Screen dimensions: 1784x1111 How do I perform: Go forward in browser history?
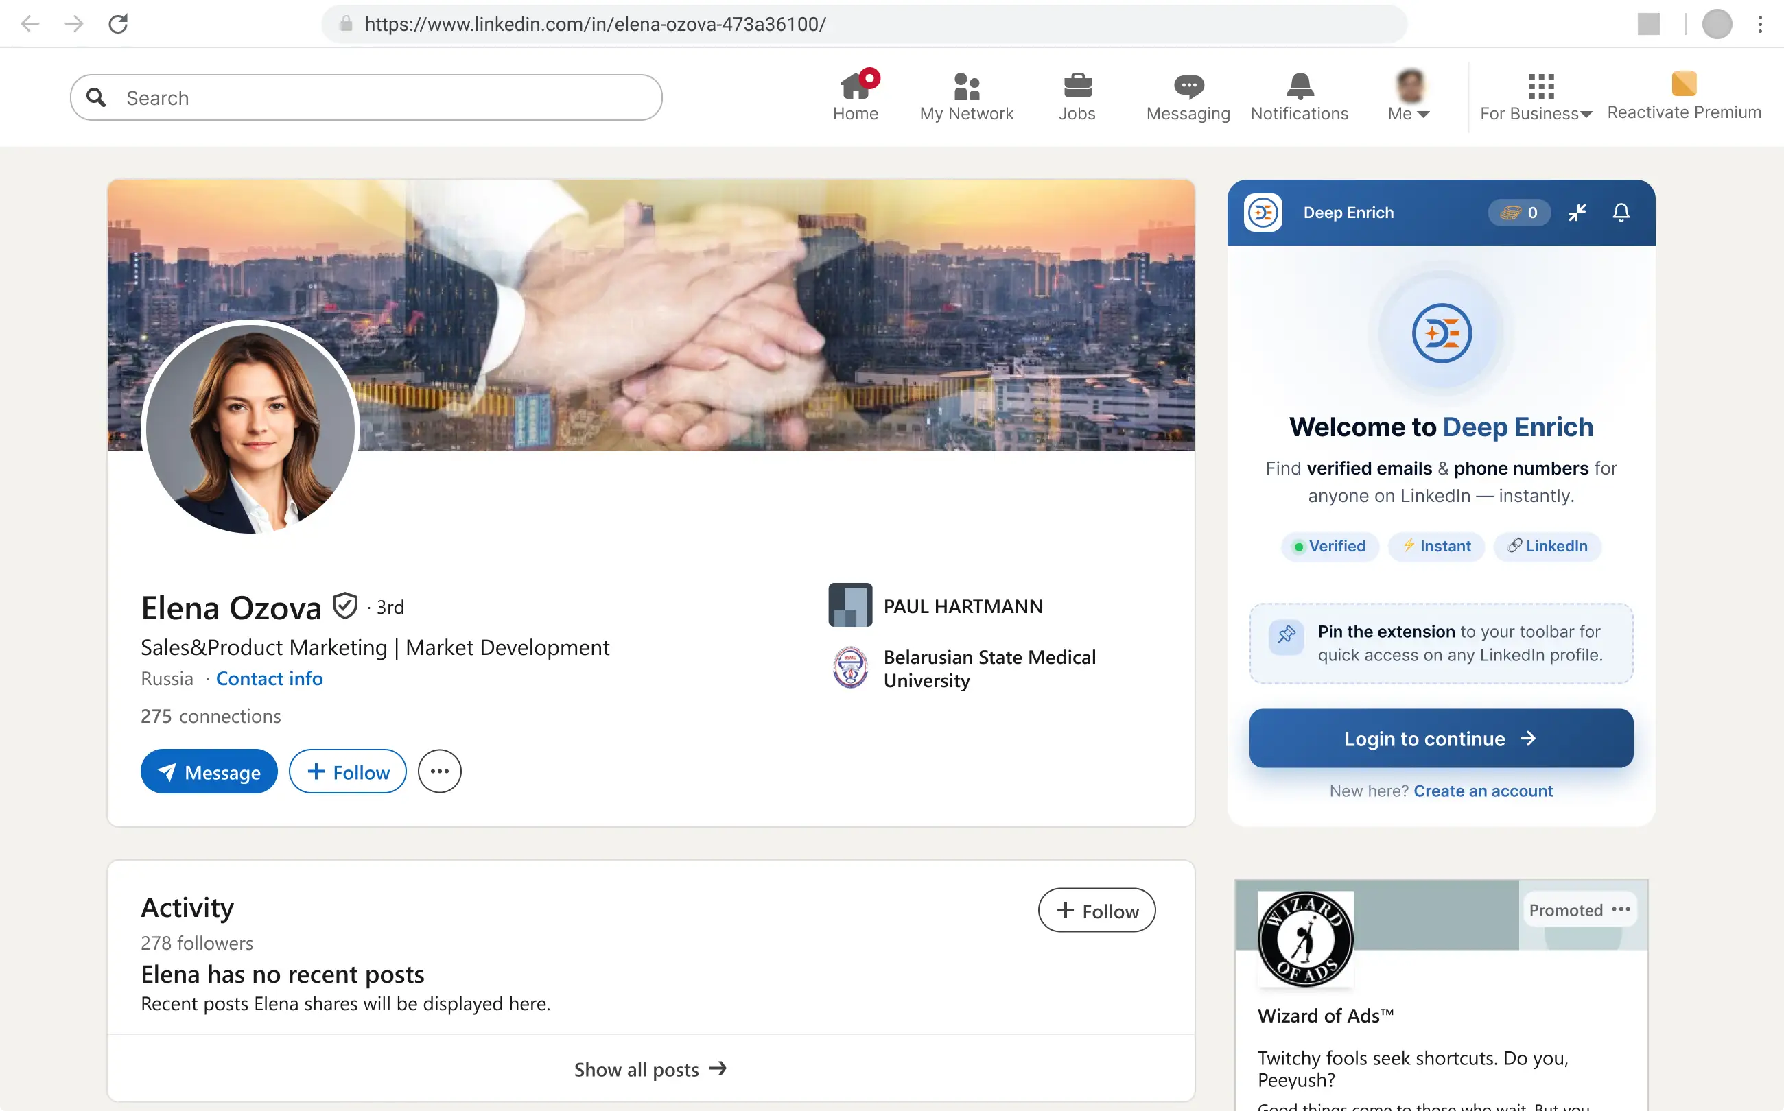[x=74, y=24]
